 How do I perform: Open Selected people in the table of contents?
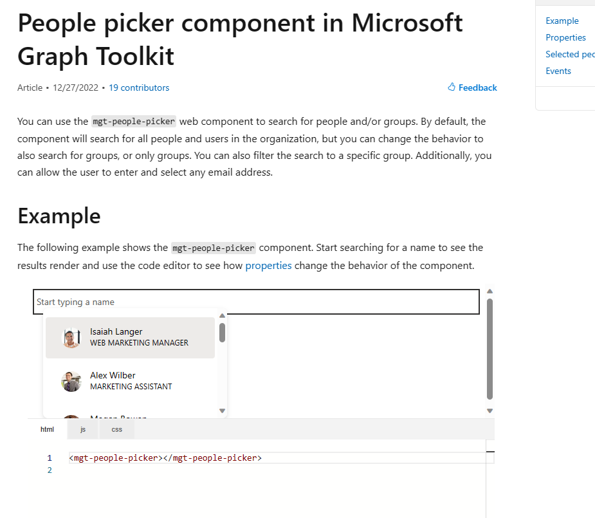tap(569, 53)
